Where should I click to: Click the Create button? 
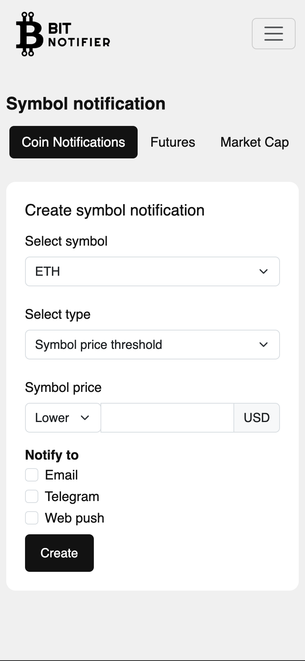59,553
